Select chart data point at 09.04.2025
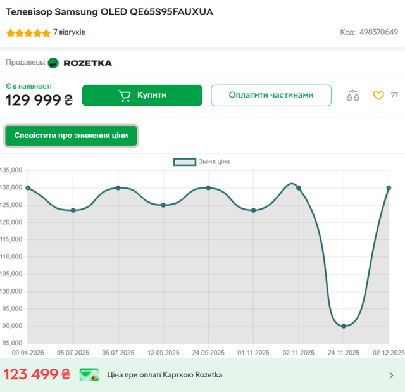This screenshot has height=392, width=405. [28, 188]
